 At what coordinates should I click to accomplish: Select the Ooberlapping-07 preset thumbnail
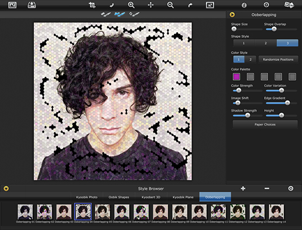pyautogui.click(x=141, y=212)
